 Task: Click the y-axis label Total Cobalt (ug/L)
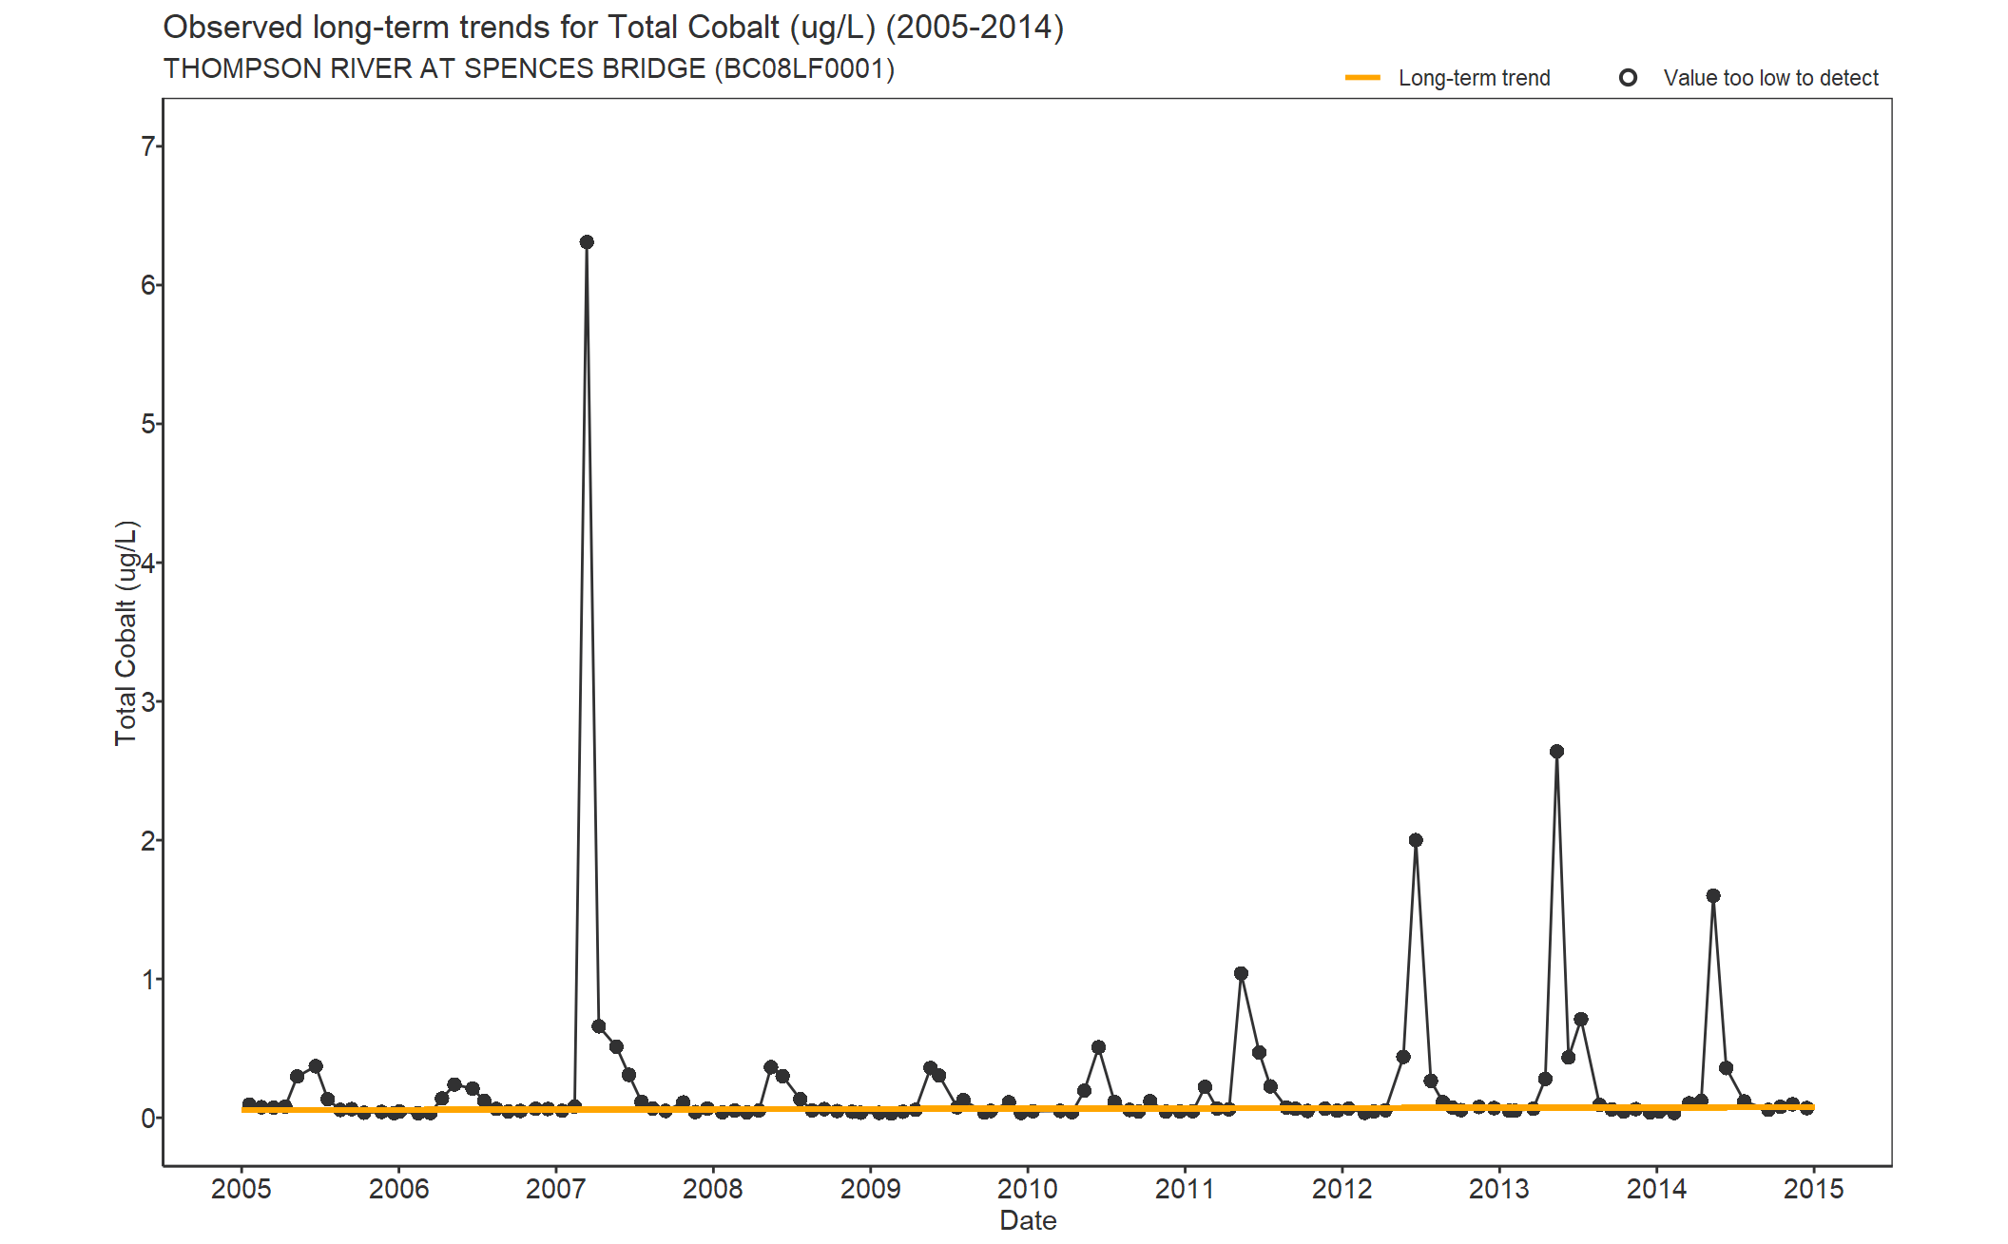pyautogui.click(x=126, y=633)
